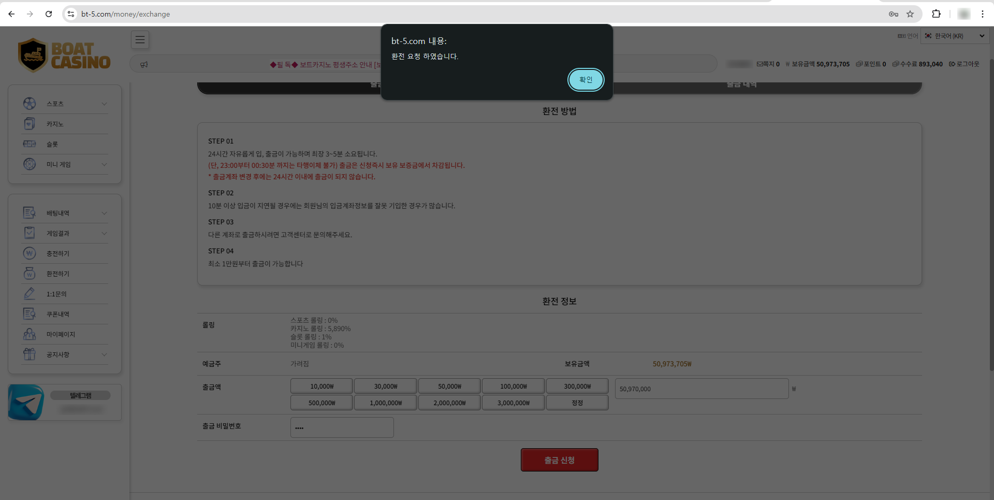The height and width of the screenshot is (500, 994).
Task: View site information icon in address bar
Action: 71,14
